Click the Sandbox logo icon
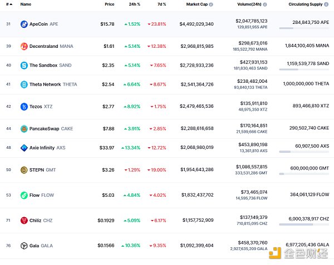Image resolution: width=334 pixels, height=265 pixels. click(x=24, y=66)
